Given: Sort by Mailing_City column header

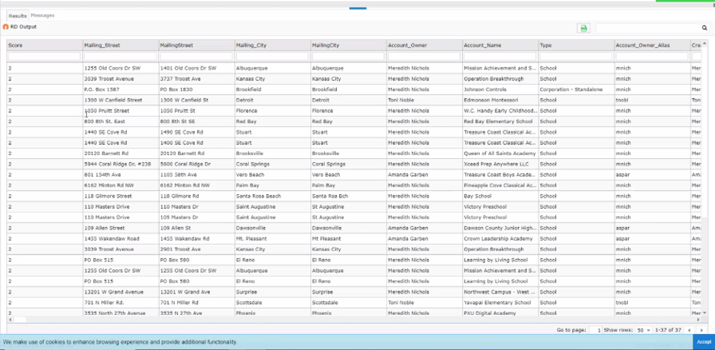Looking at the screenshot, I should 272,45.
